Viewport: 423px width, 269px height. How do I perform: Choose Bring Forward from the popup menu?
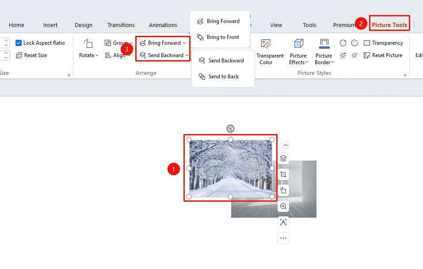tap(220, 21)
